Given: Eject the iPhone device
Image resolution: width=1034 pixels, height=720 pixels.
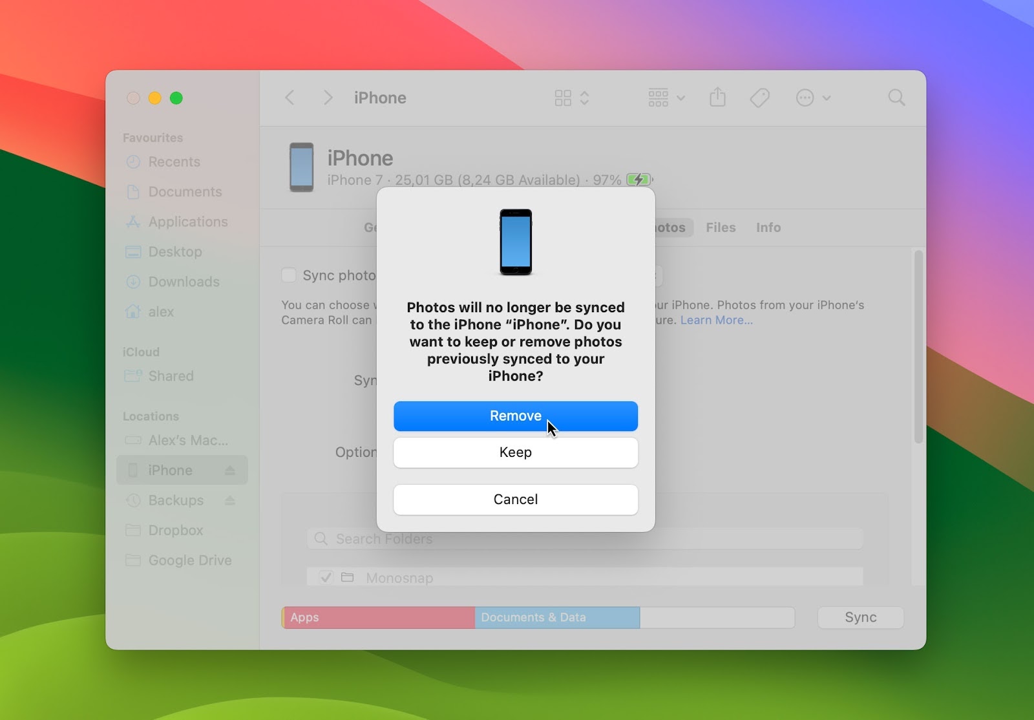Looking at the screenshot, I should [x=230, y=471].
